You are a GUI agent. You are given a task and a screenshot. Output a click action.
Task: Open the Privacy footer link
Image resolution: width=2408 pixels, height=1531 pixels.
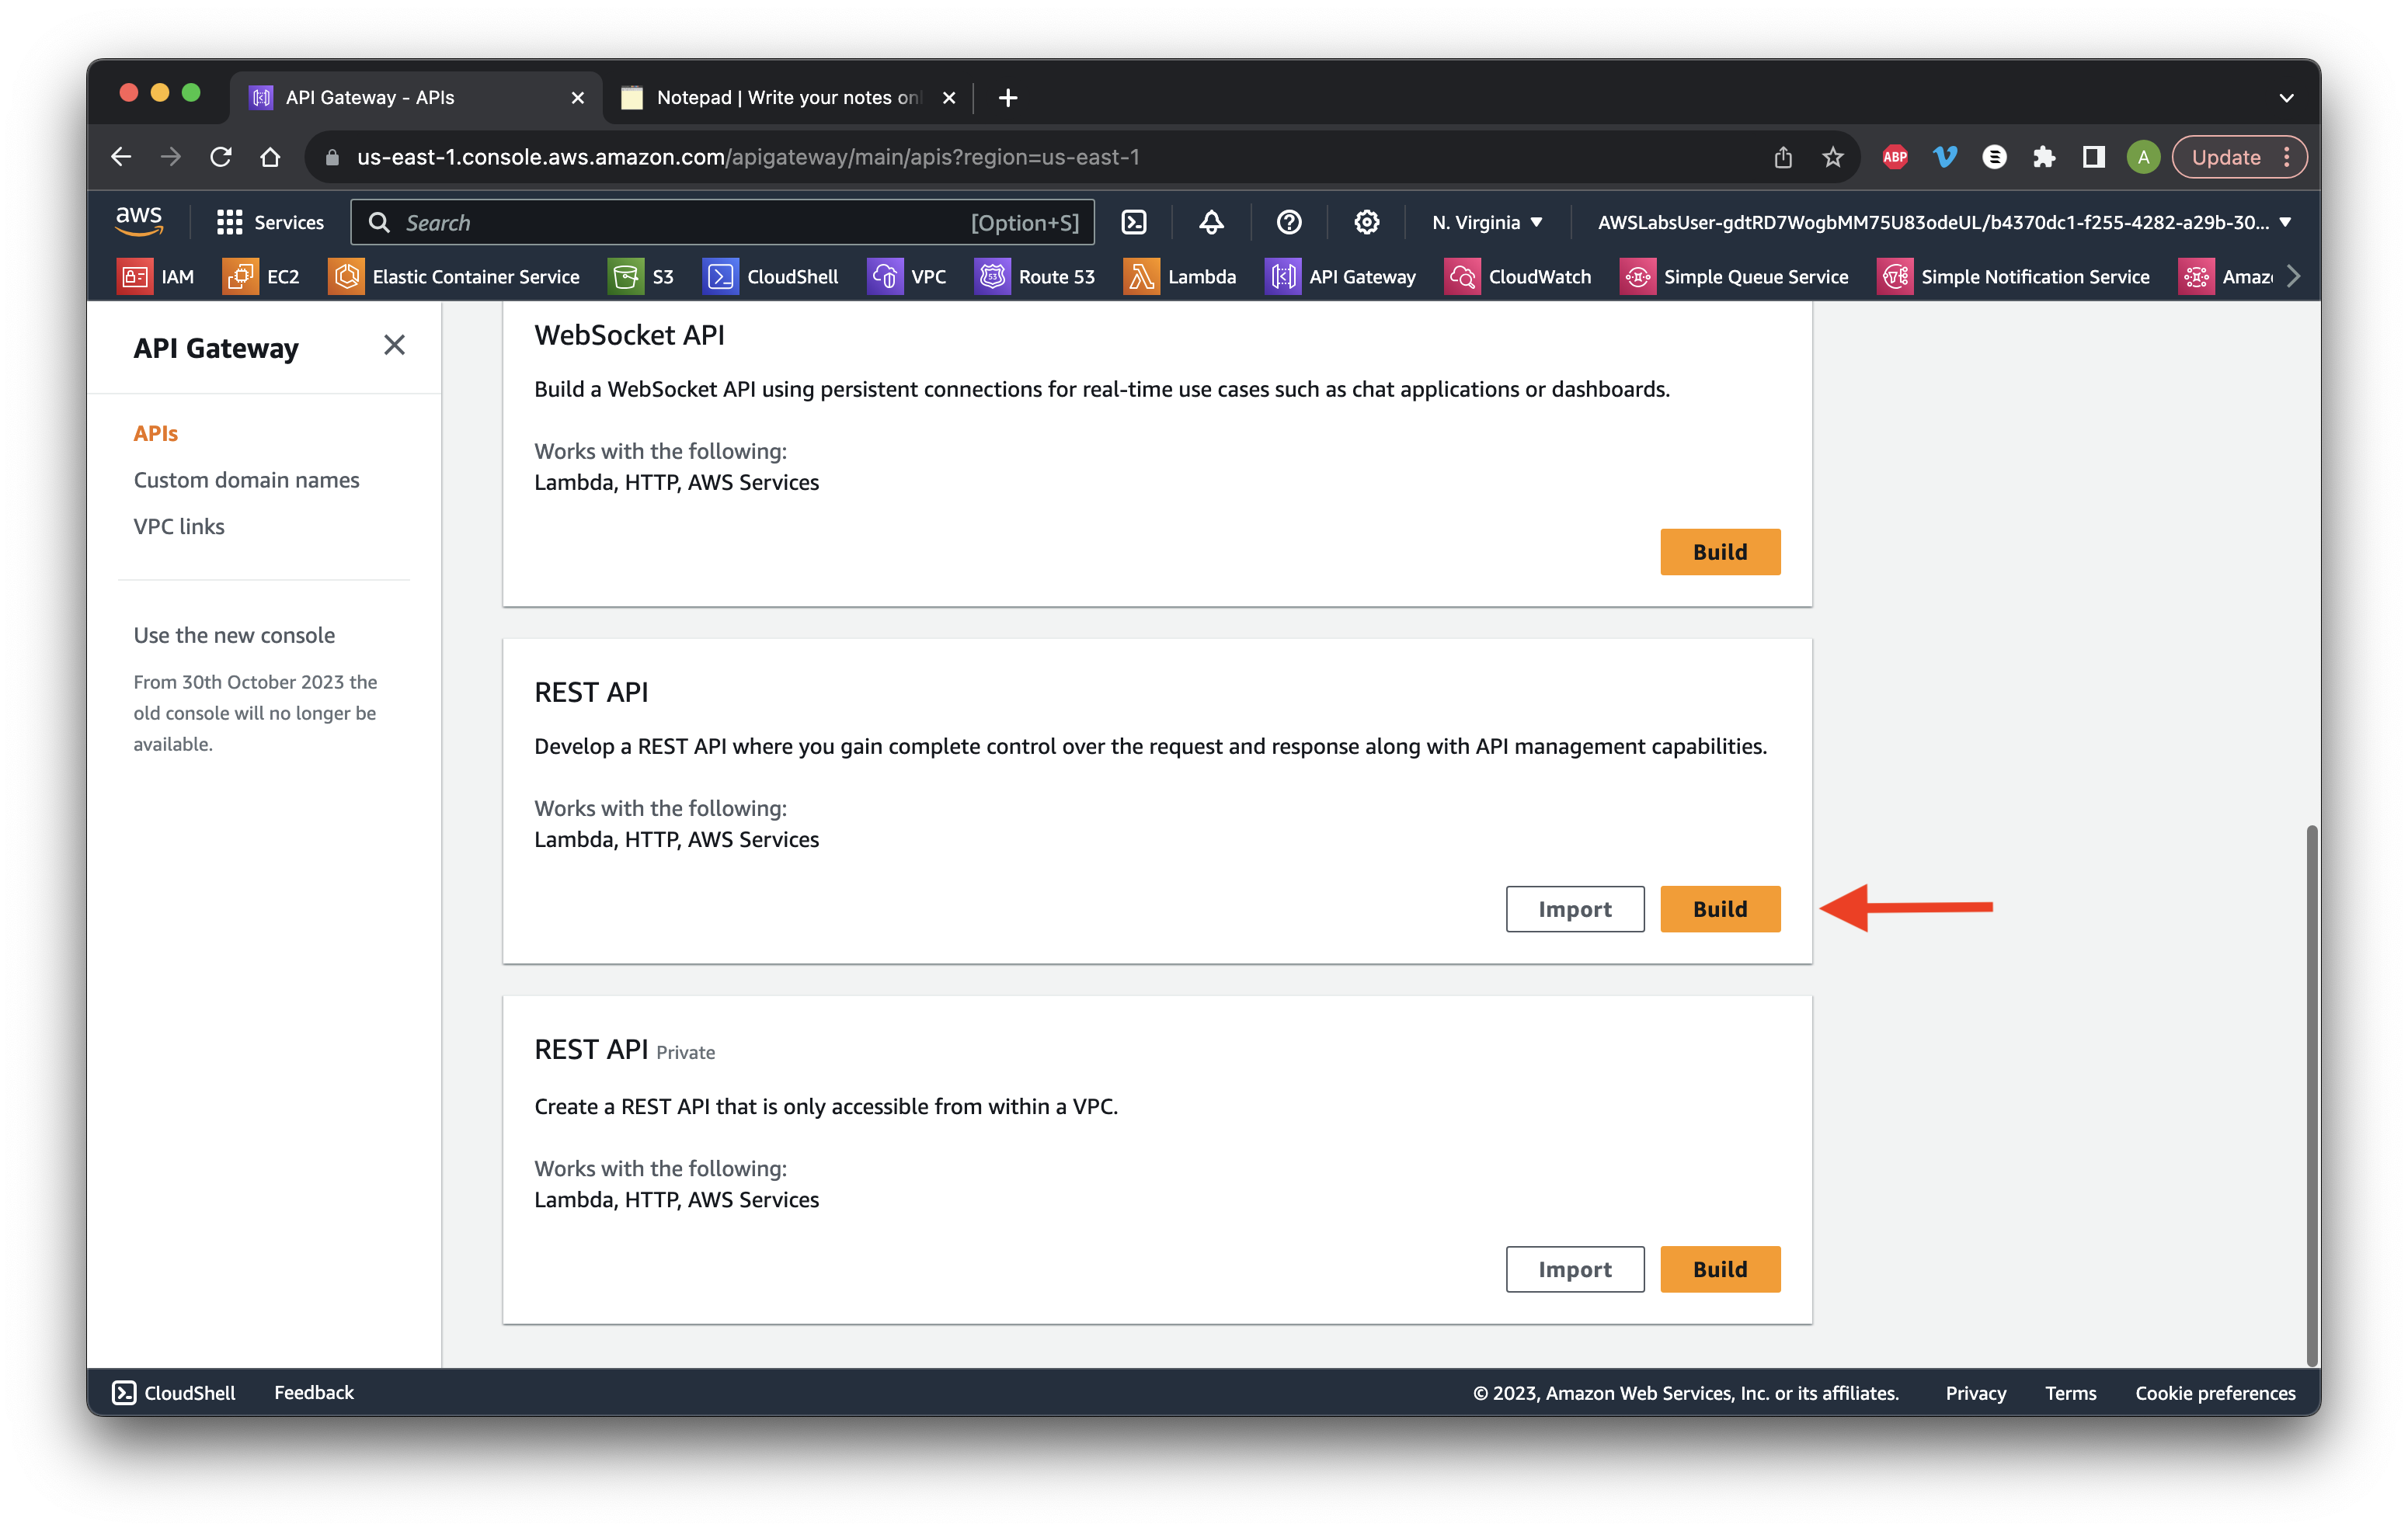[1975, 1392]
